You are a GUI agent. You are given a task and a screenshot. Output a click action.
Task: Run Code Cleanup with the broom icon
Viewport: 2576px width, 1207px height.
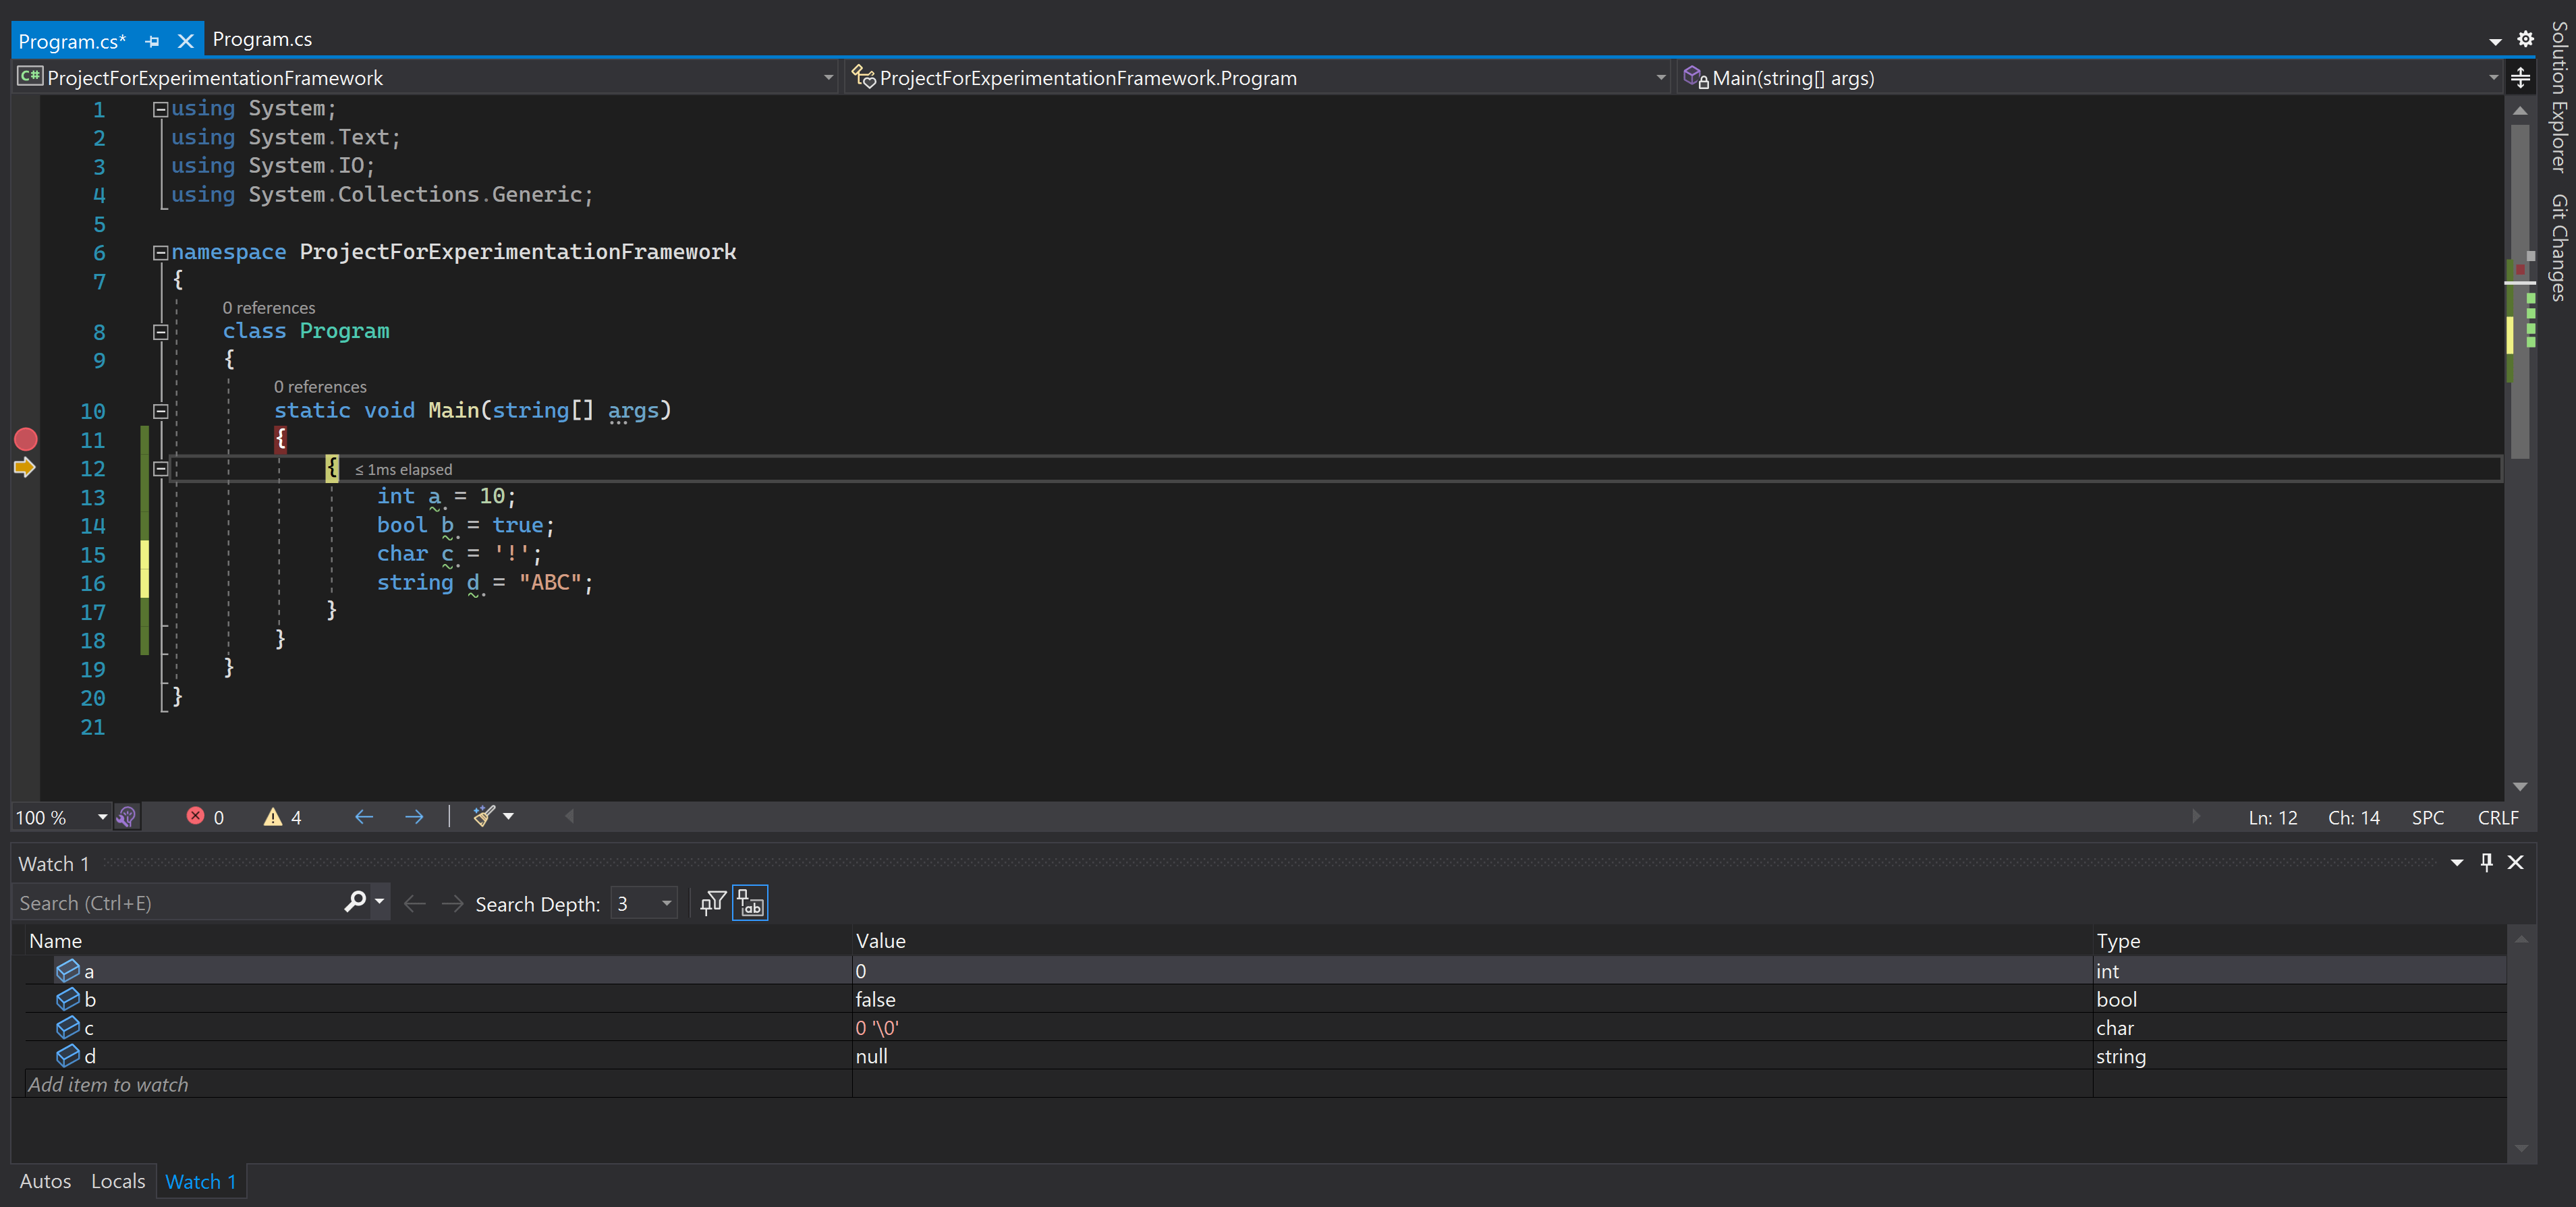click(486, 817)
